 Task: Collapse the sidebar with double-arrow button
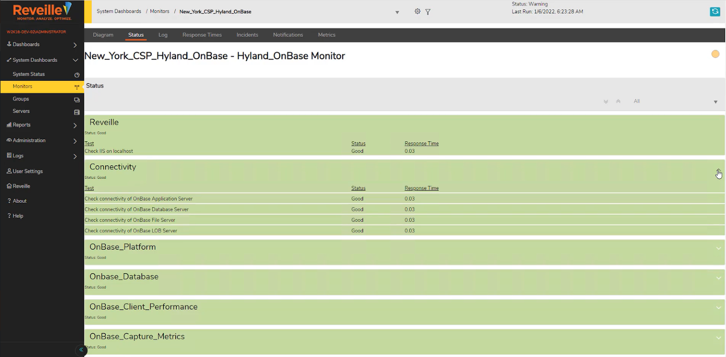coord(81,350)
